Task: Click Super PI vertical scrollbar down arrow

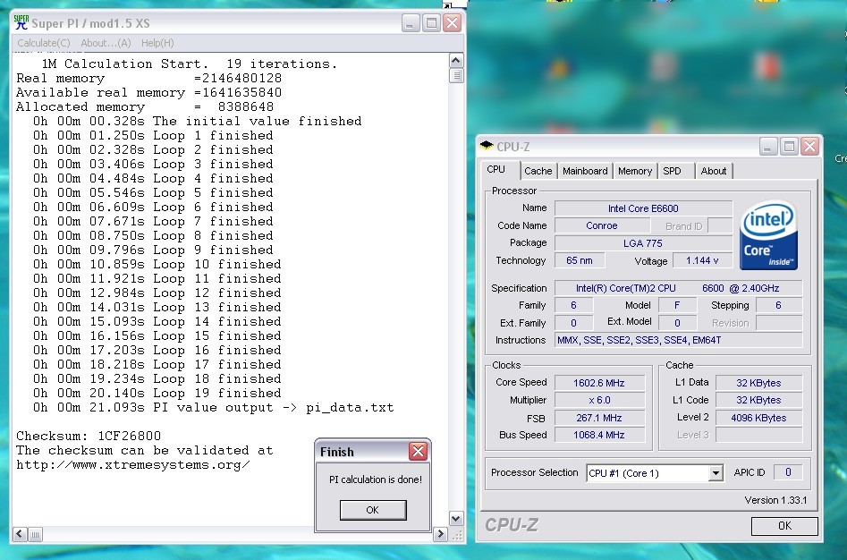Action: [x=456, y=519]
